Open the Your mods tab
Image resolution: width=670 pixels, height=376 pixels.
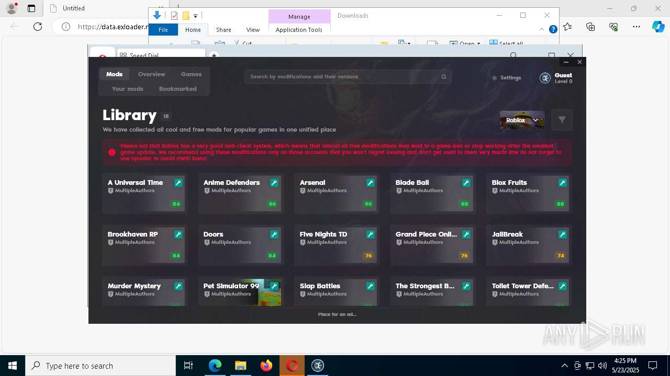tap(127, 89)
